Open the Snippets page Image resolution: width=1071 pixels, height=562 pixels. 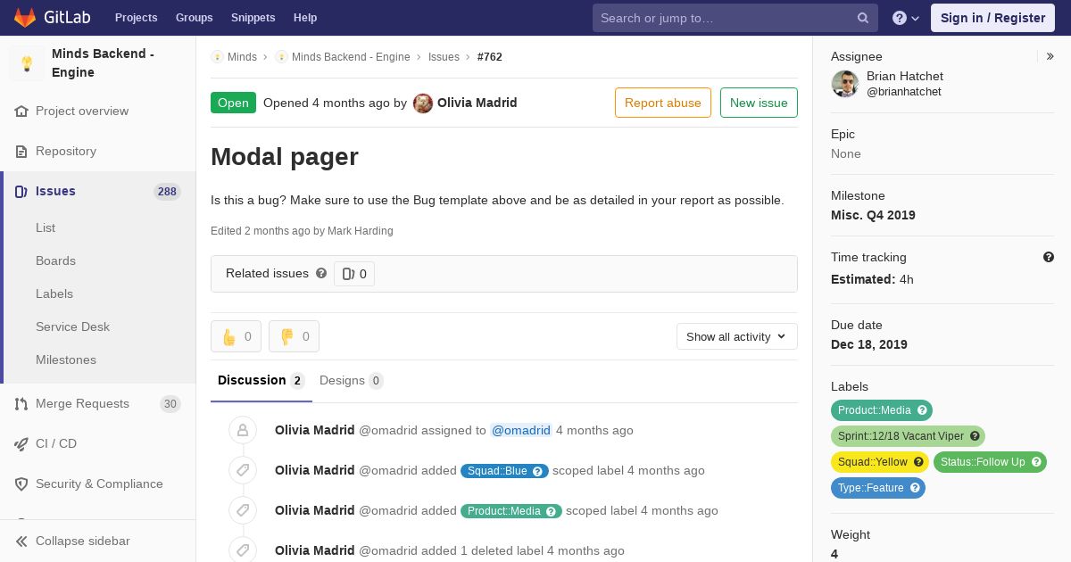[x=253, y=18]
